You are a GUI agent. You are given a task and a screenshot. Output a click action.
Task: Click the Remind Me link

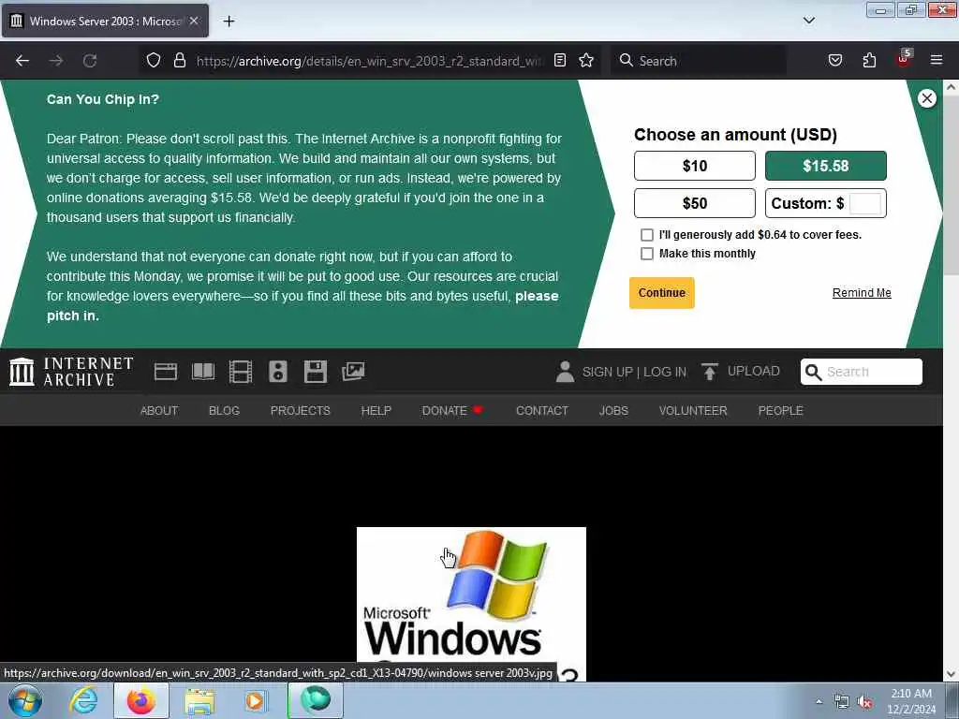862,293
